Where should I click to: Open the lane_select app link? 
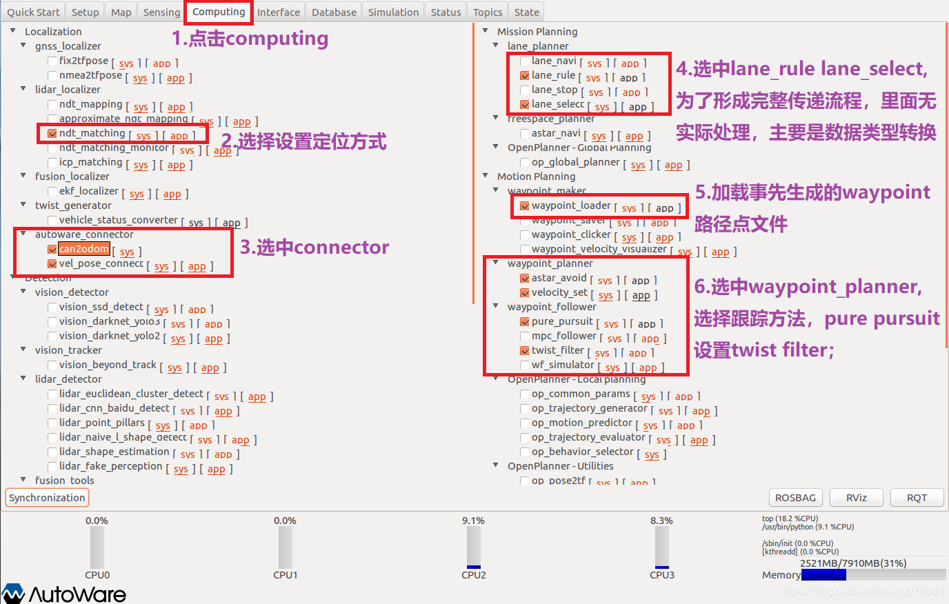pos(638,107)
